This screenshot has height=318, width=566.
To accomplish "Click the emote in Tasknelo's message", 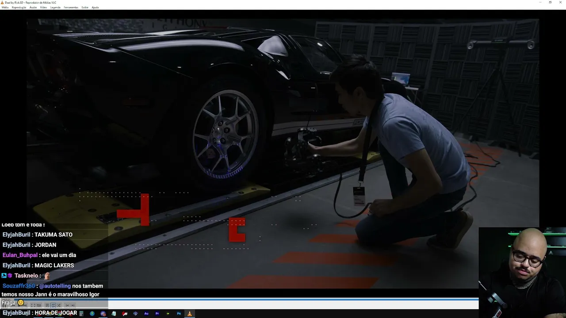I will pyautogui.click(x=47, y=276).
